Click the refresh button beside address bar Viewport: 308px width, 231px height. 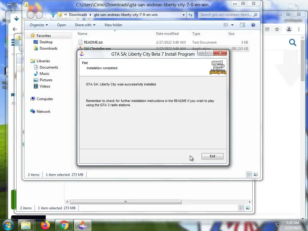[190, 15]
